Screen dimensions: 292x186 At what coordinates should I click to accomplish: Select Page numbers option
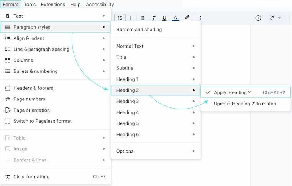point(56,99)
